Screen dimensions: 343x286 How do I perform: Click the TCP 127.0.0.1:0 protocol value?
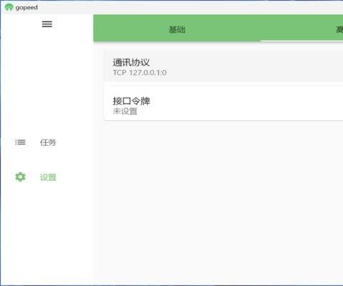[139, 73]
